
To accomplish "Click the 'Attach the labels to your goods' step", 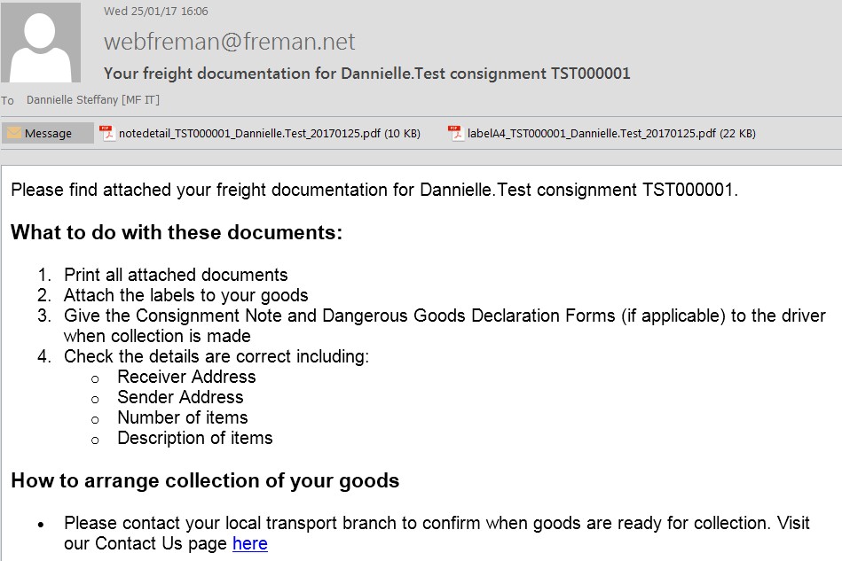I will coord(185,295).
